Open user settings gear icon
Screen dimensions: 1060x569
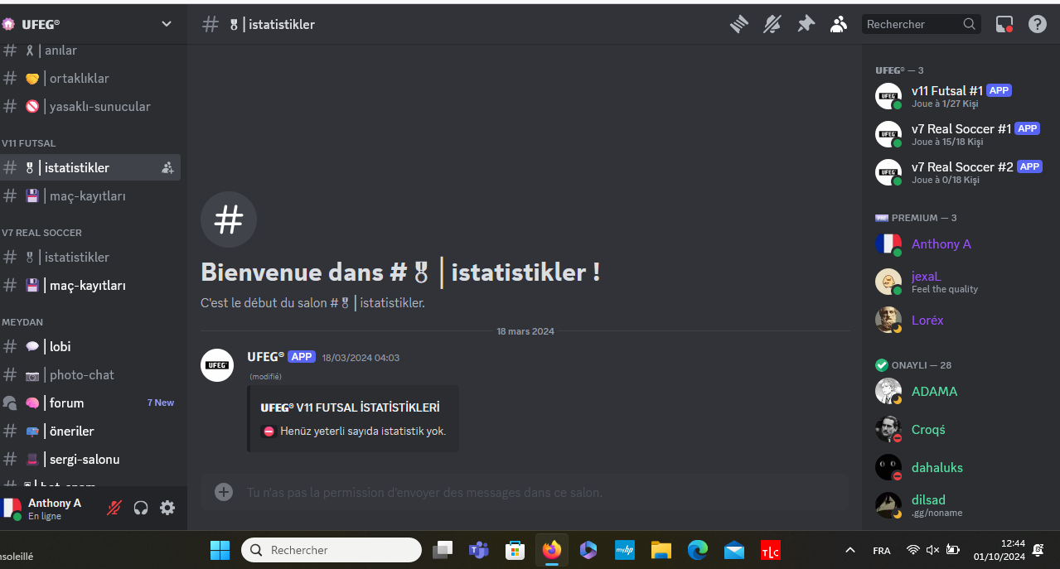[x=167, y=509]
